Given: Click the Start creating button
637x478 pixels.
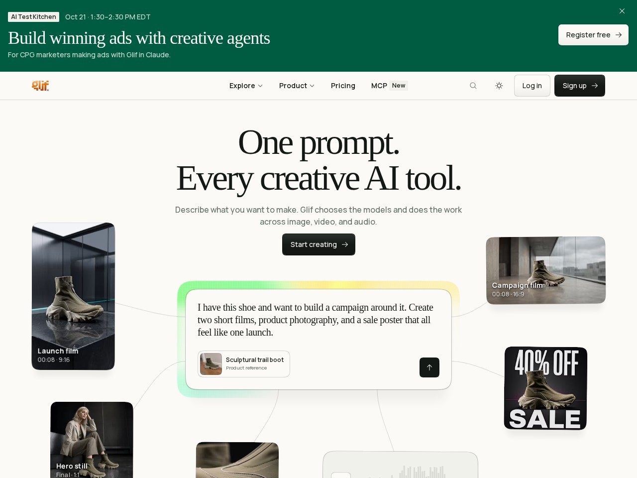Looking at the screenshot, I should 318,244.
